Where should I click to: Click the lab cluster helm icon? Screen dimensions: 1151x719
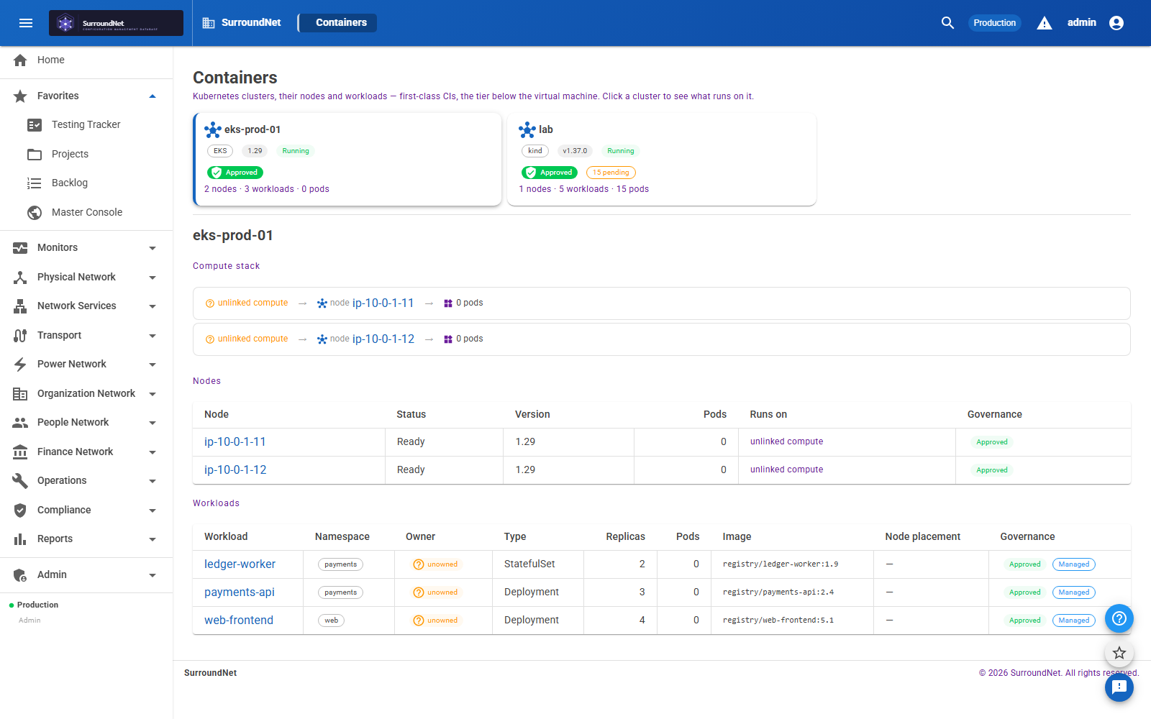[x=527, y=129]
